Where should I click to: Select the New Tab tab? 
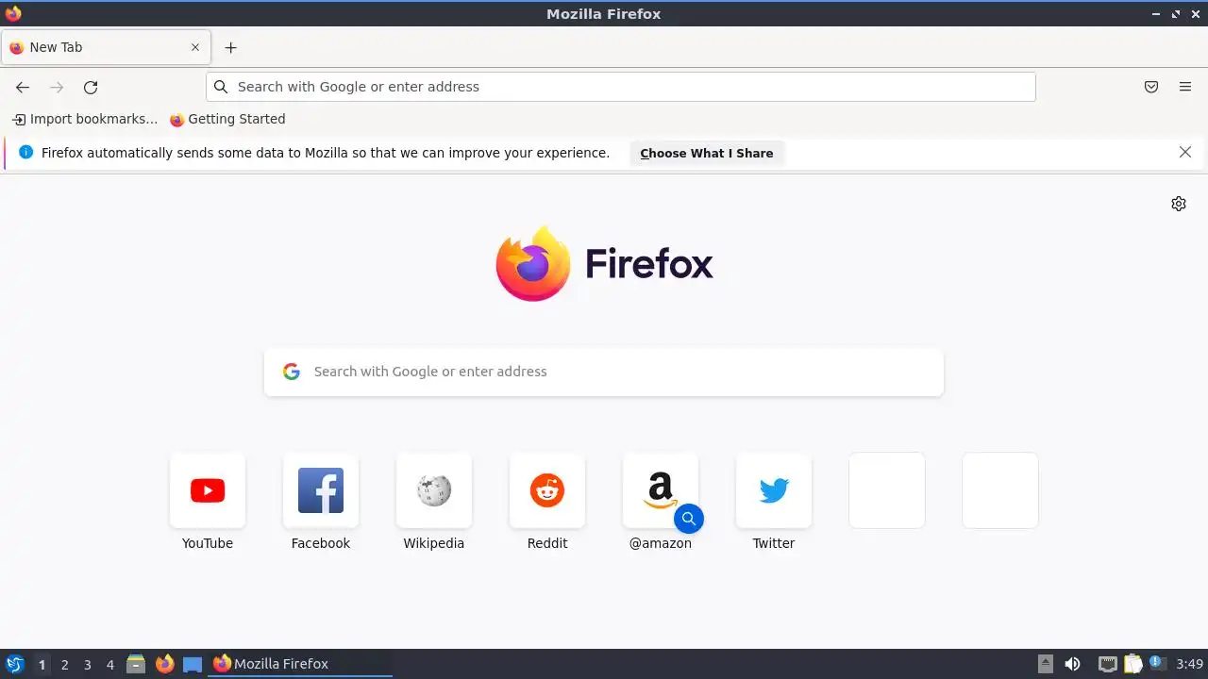click(106, 47)
